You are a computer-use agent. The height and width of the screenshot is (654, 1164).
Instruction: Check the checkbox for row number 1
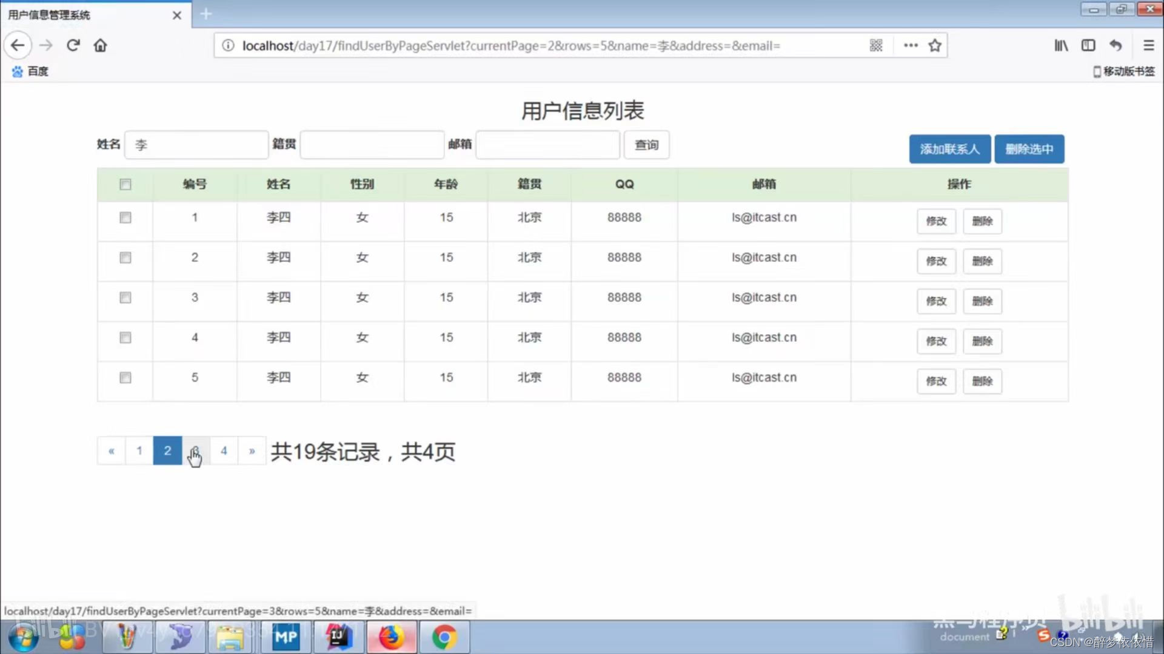click(x=125, y=217)
